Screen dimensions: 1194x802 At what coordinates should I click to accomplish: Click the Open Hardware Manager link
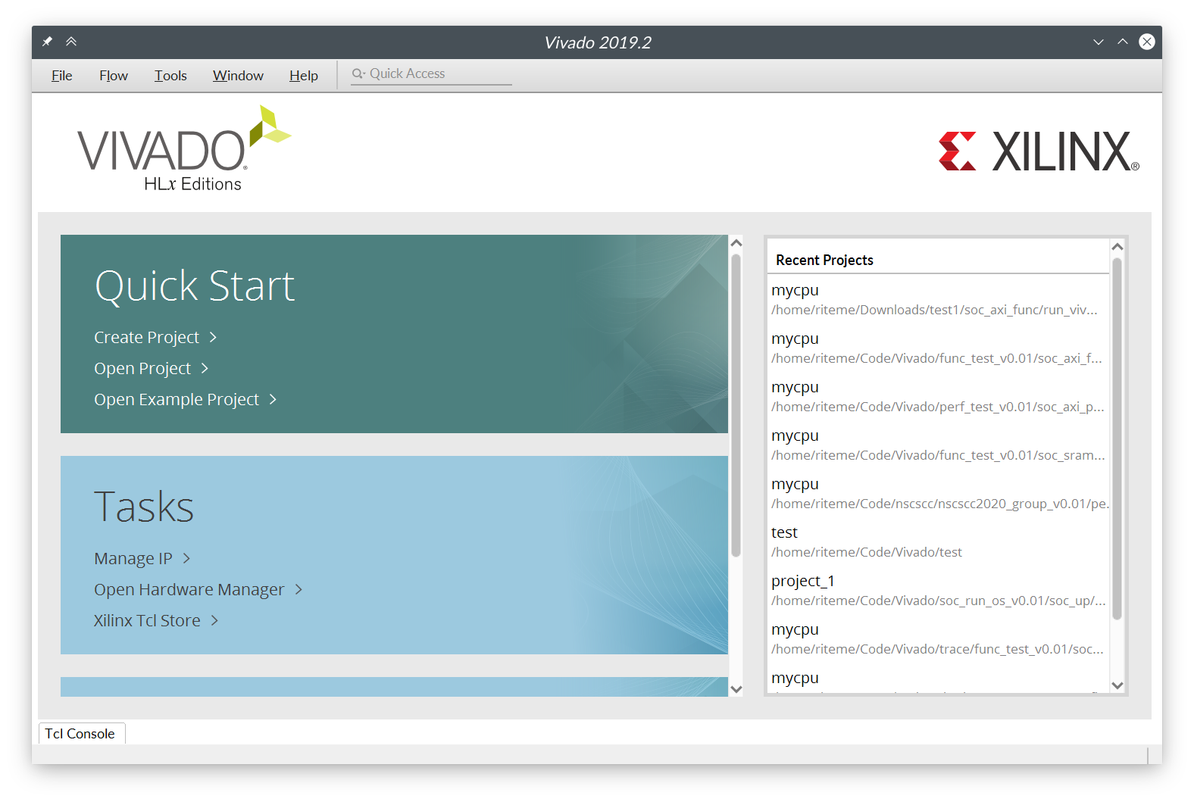(189, 589)
